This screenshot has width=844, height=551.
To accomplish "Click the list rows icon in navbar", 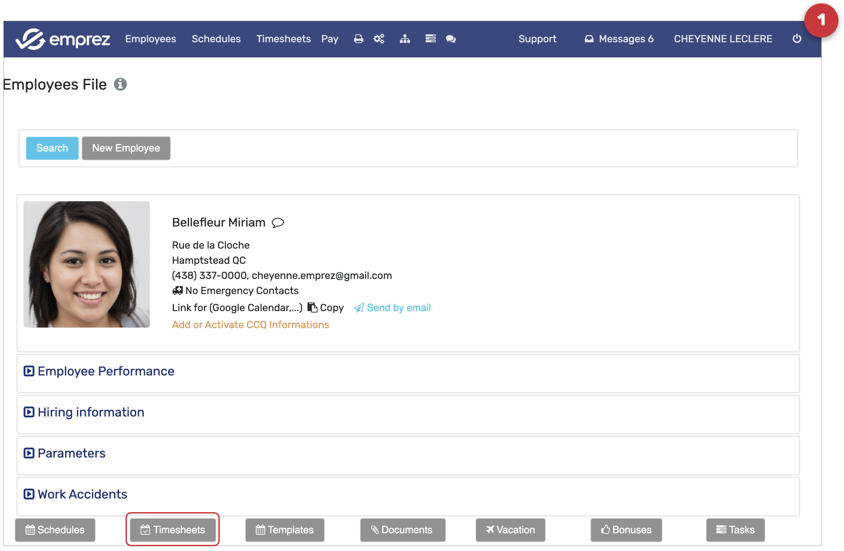I will (x=430, y=39).
